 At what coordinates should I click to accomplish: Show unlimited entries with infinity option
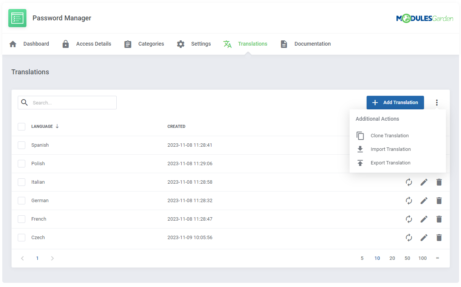438,258
